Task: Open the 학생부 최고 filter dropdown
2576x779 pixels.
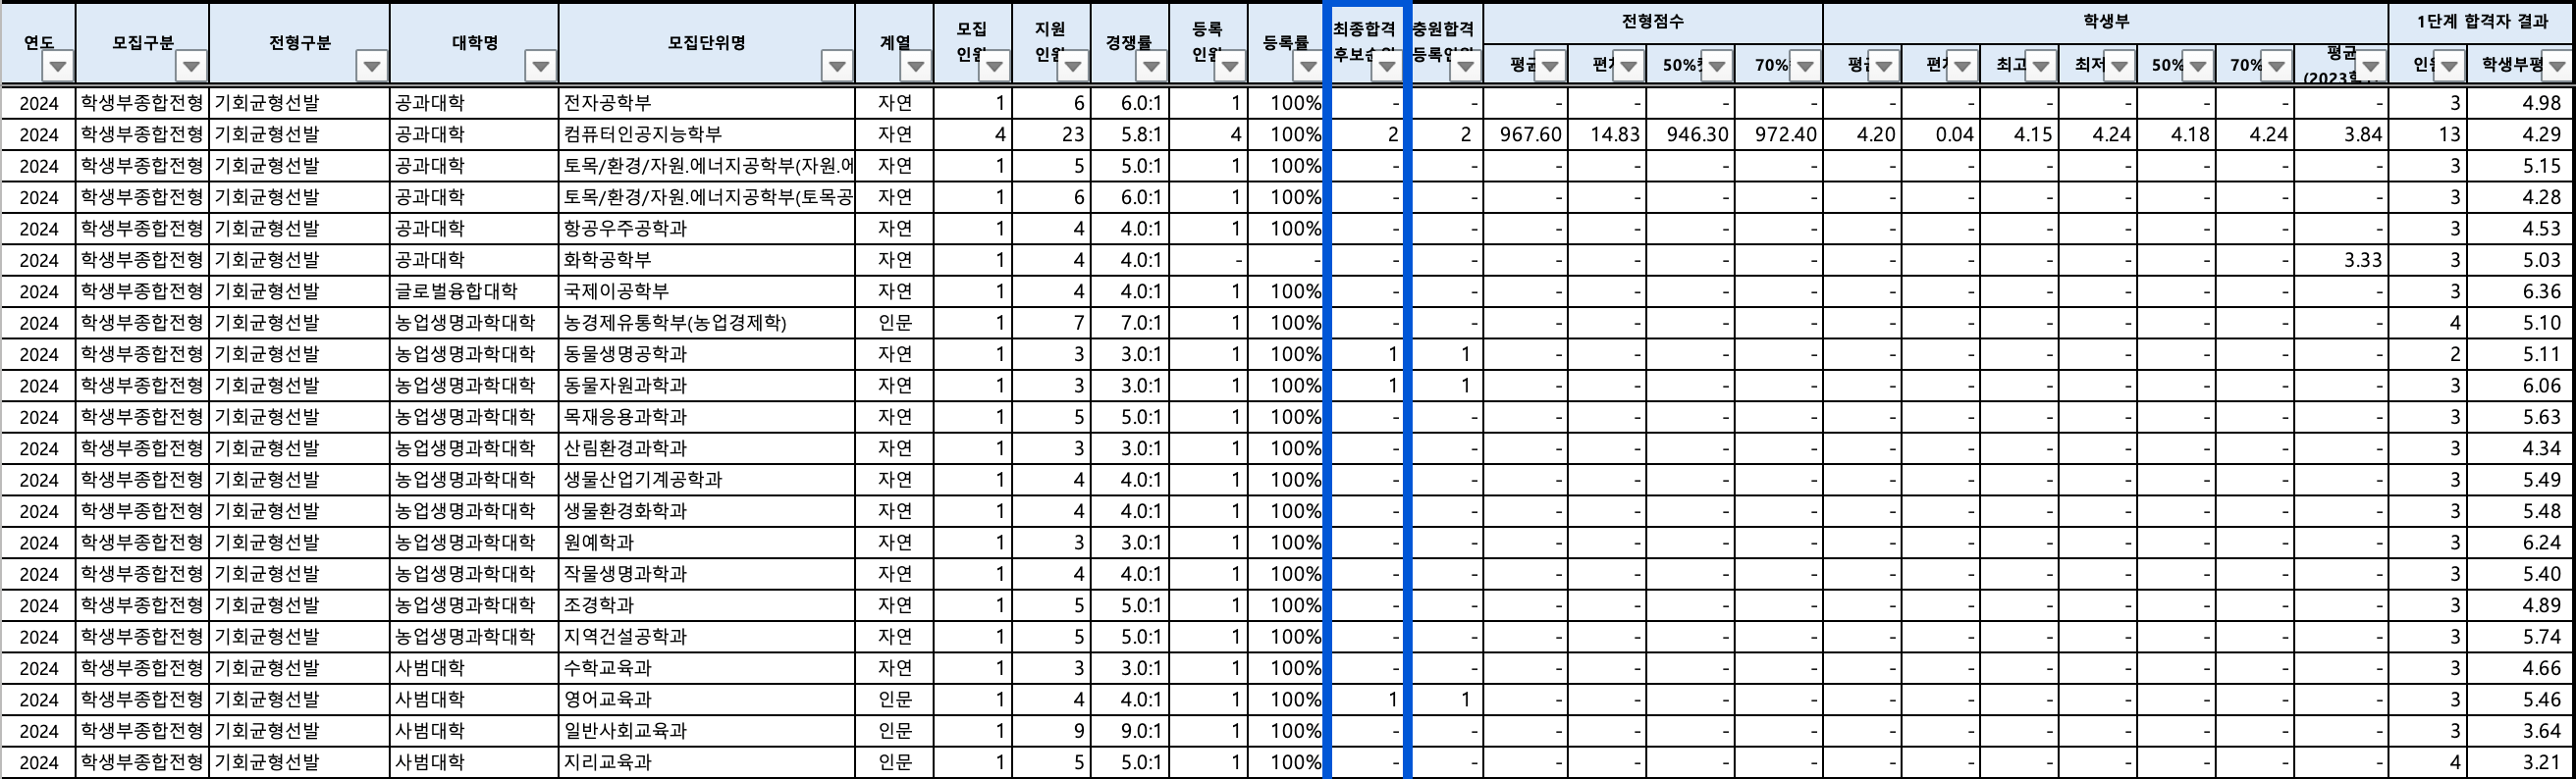Action: pyautogui.click(x=2040, y=66)
